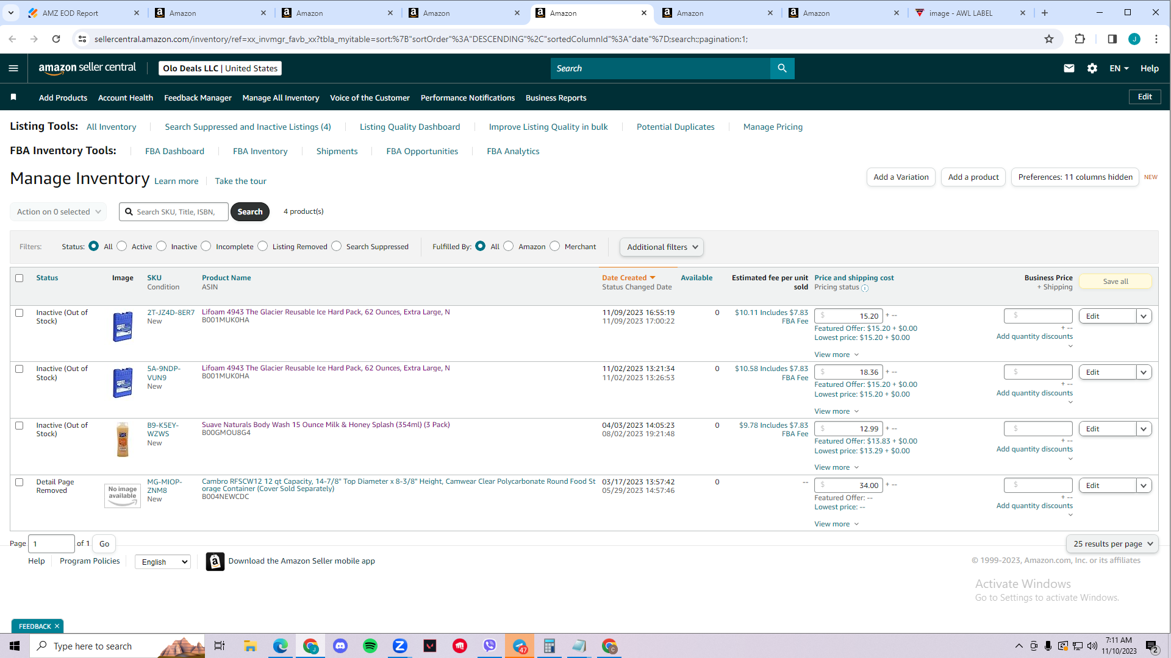Select the Incomplete status filter radio

point(206,246)
